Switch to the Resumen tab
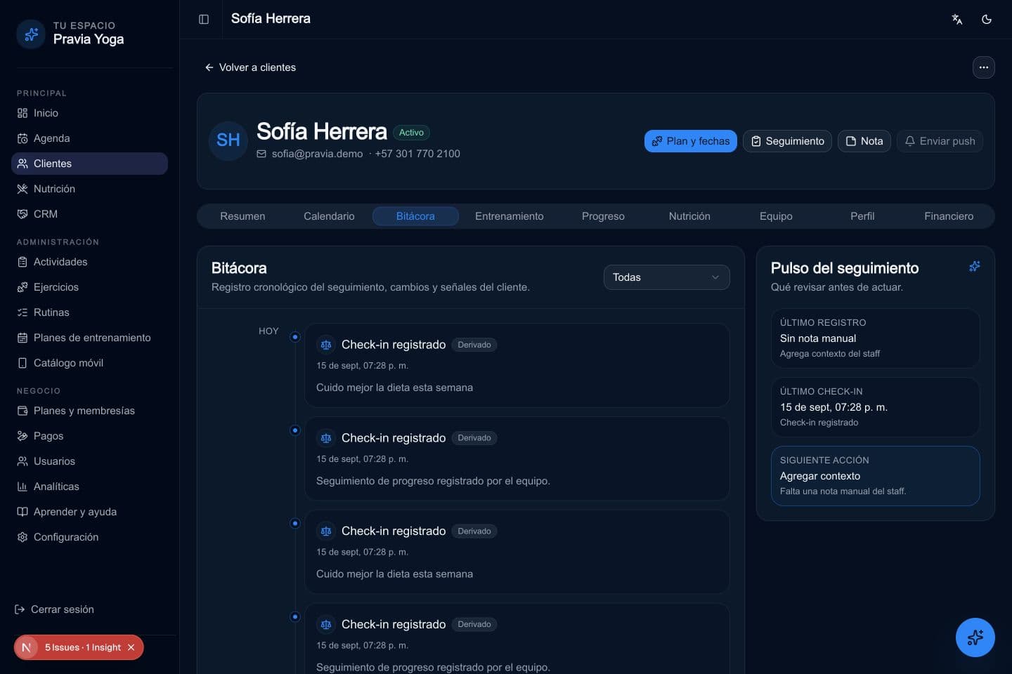The width and height of the screenshot is (1012, 674). click(242, 216)
